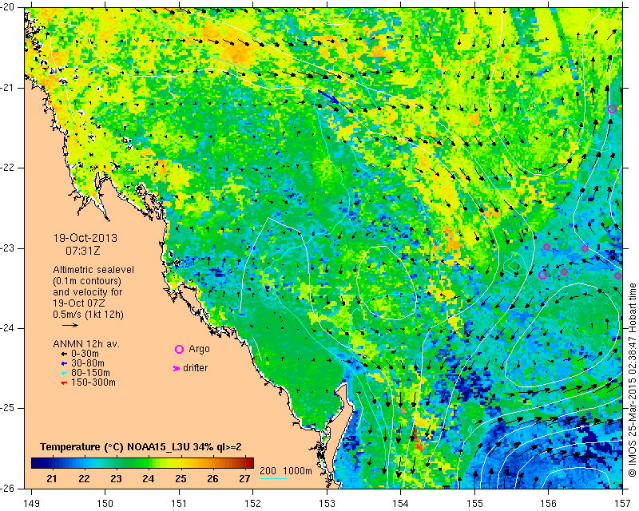Click the '80-150m' depth label
639x511 pixels.
coord(90,373)
